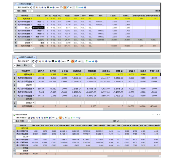
Task: Toggle the gray pill switch in bottom editor toolbar
Action: pyautogui.click(x=66, y=118)
